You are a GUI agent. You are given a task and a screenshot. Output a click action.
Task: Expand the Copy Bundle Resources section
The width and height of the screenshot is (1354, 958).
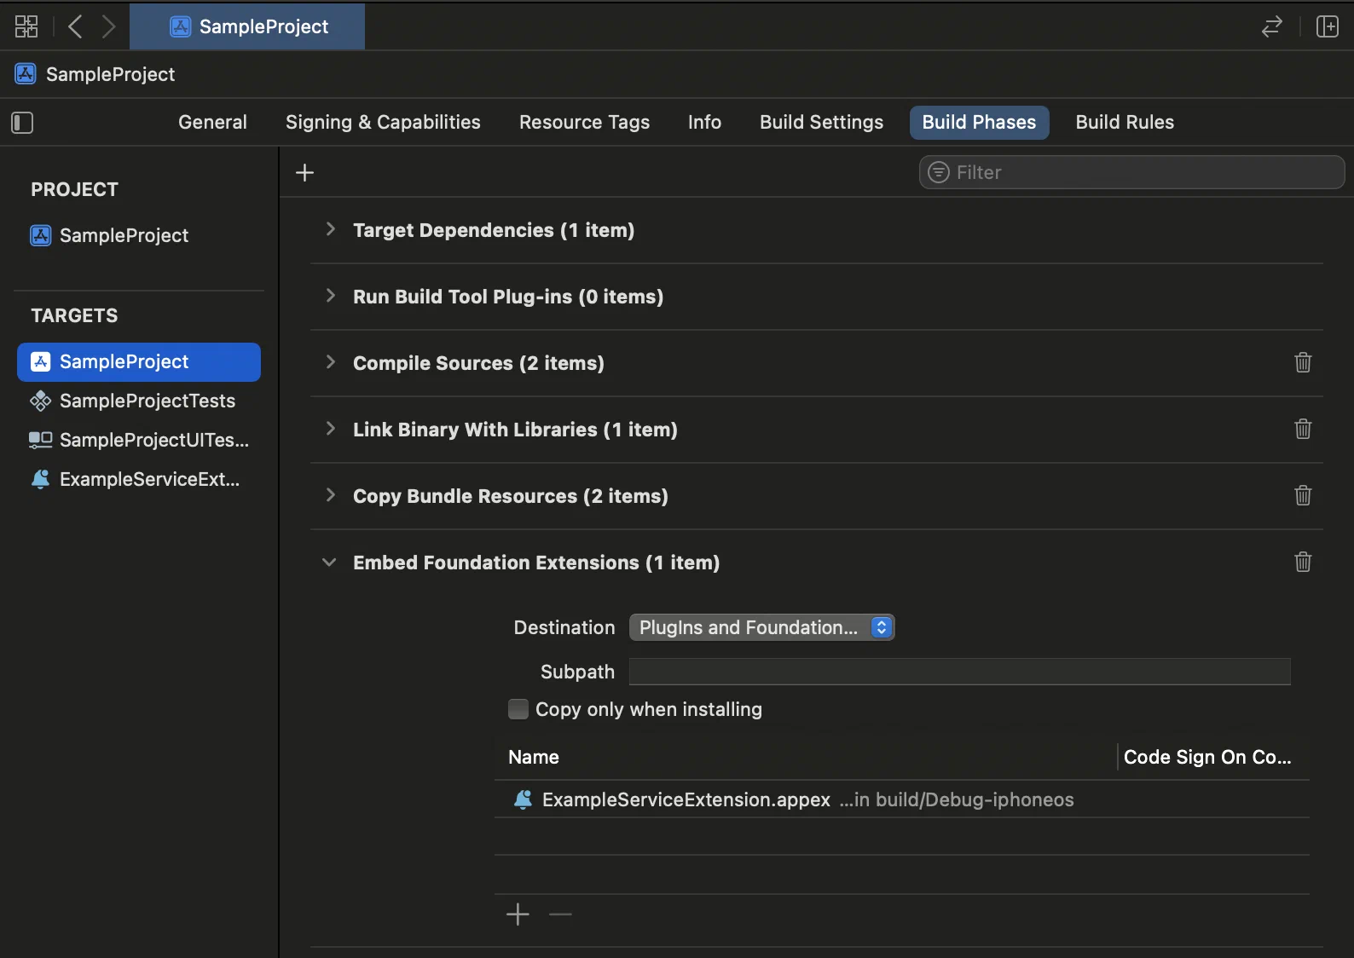click(x=330, y=495)
